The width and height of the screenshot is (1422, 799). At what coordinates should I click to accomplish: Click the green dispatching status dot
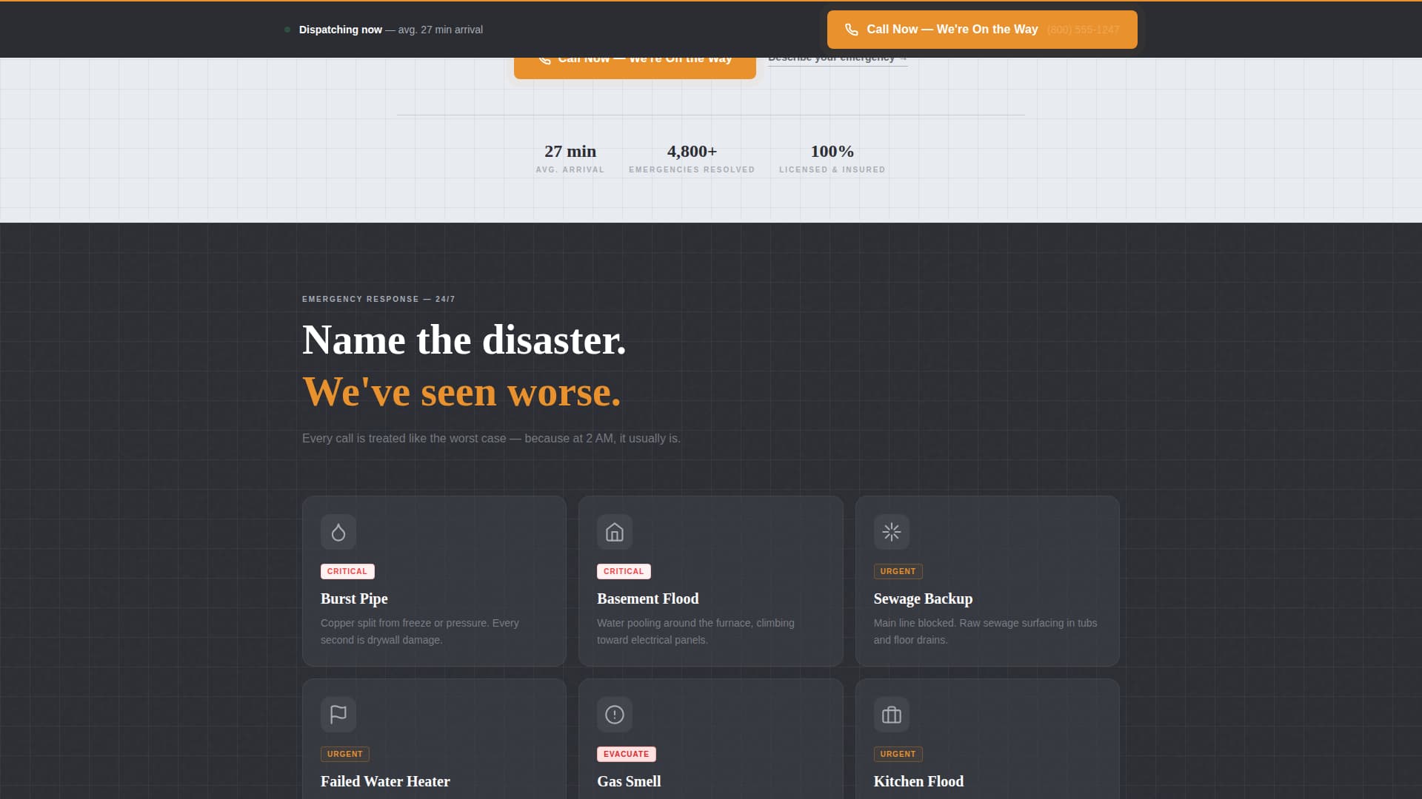click(286, 30)
